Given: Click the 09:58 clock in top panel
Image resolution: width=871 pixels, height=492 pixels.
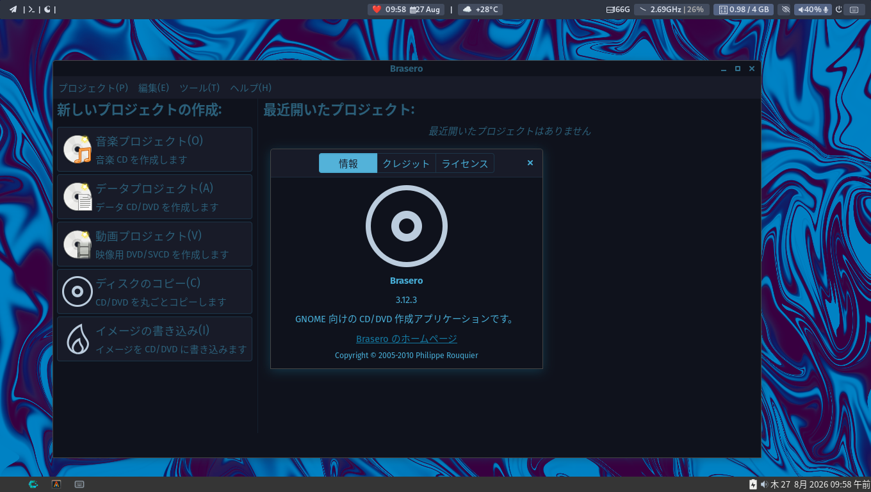Looking at the screenshot, I should point(396,10).
